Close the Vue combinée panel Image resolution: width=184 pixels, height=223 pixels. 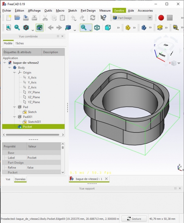tap(62, 36)
